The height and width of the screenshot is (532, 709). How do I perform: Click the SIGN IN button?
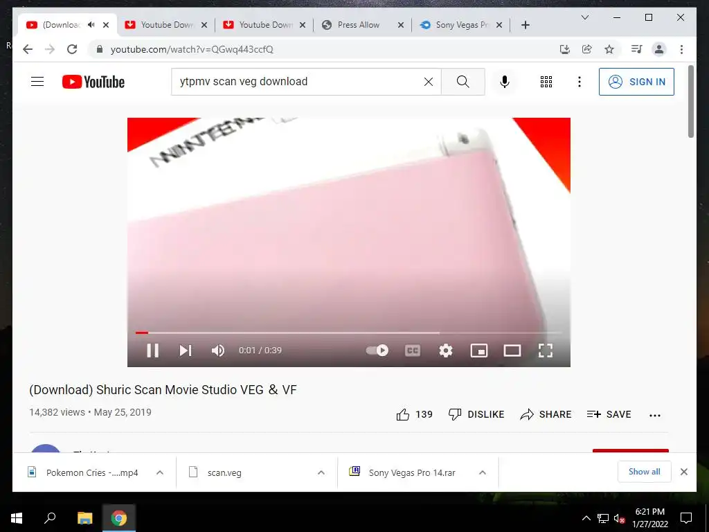point(636,82)
